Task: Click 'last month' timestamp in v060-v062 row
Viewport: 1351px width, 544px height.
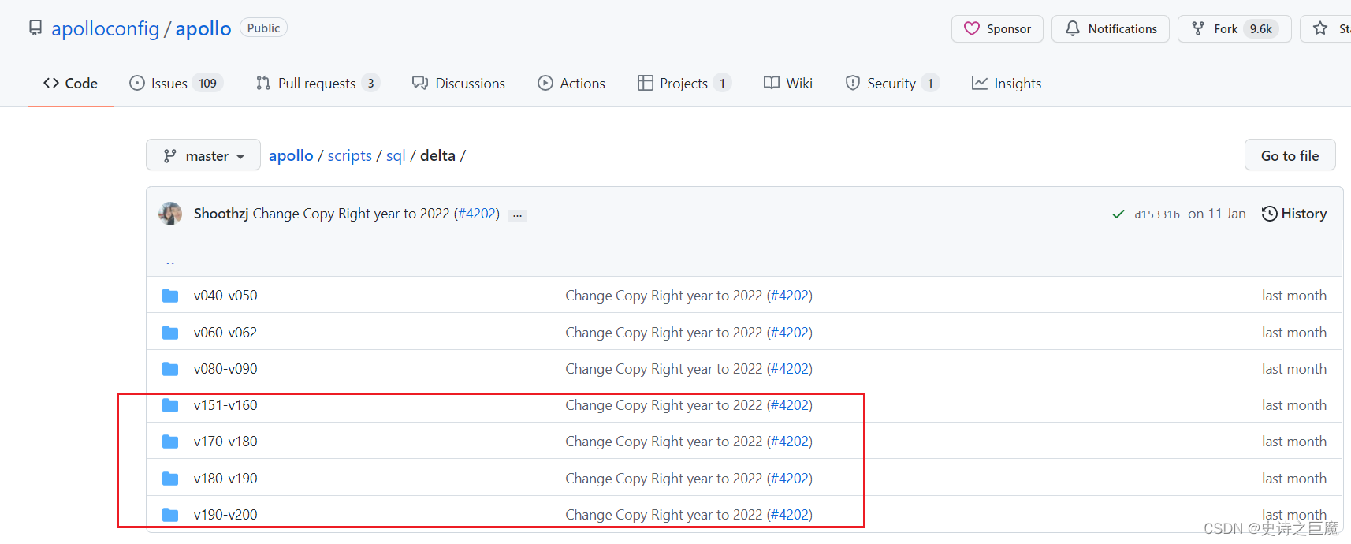Action: pos(1294,333)
